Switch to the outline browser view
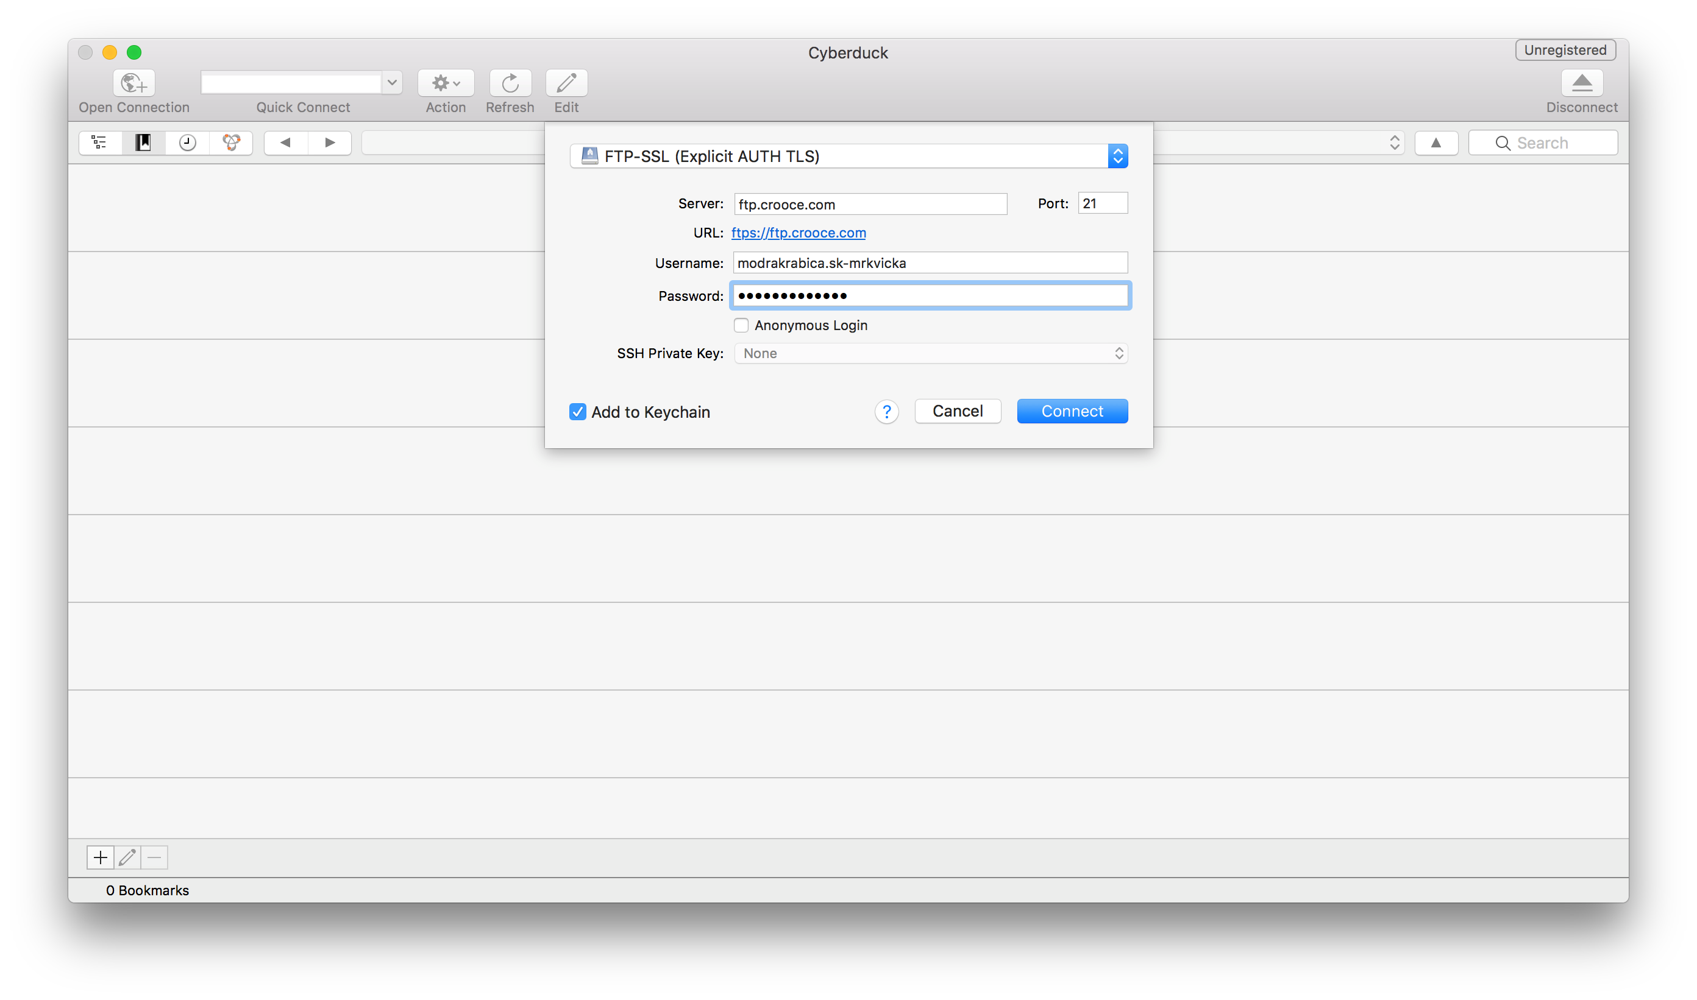 coord(101,143)
